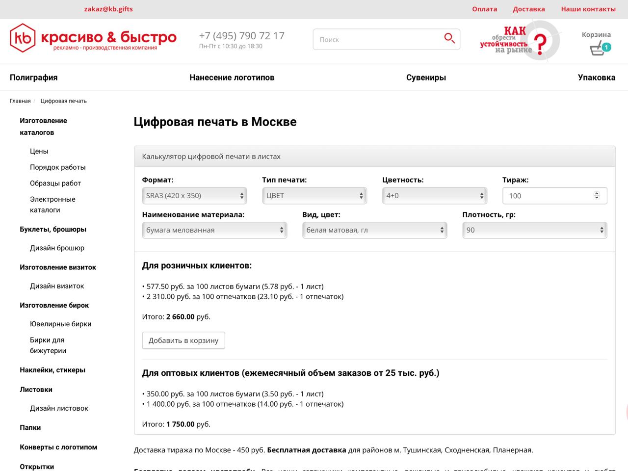Open the Доставка link
The image size is (628, 471).
coord(529,9)
